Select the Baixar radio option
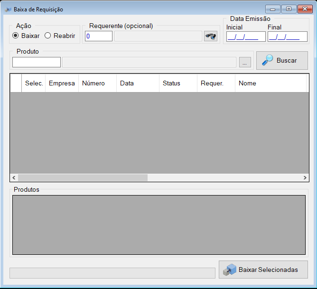 [26, 36]
